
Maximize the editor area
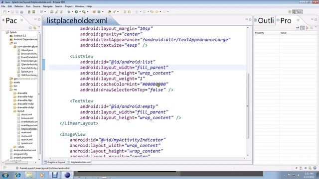click(x=250, y=19)
